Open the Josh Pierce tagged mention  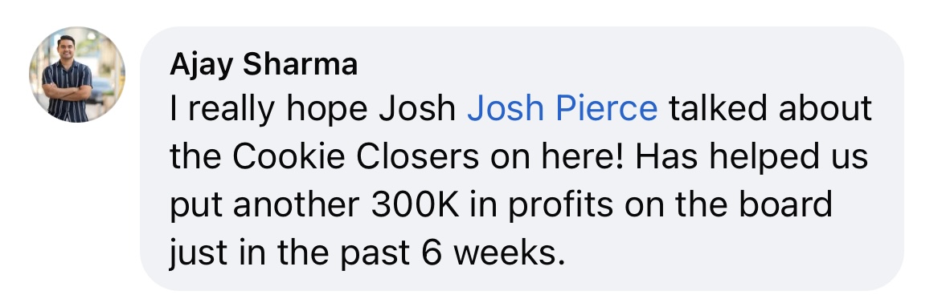point(563,109)
